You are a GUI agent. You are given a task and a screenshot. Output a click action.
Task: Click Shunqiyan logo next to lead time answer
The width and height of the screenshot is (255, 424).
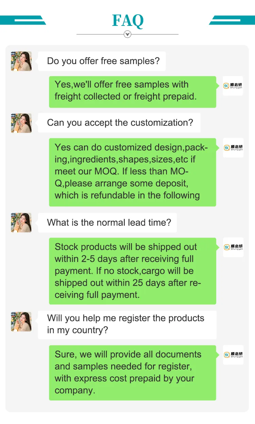(233, 247)
